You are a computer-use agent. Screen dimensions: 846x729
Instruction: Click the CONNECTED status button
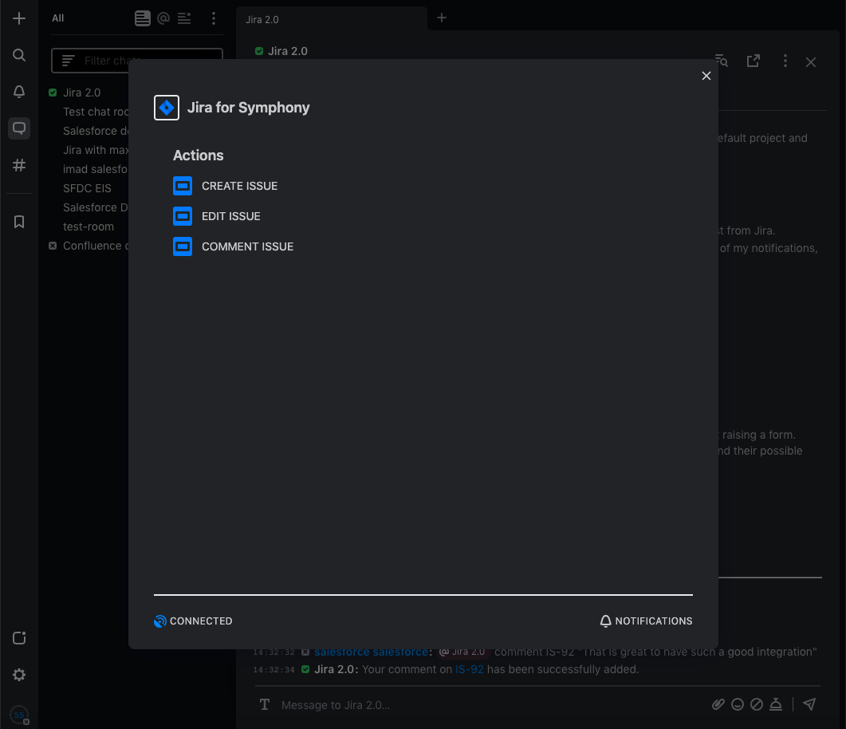tap(193, 621)
